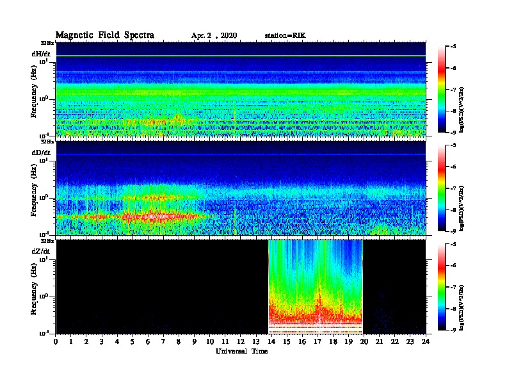Click the "32Hz" label atop dZ/dt axis
The image size is (507, 392).
click(47, 240)
